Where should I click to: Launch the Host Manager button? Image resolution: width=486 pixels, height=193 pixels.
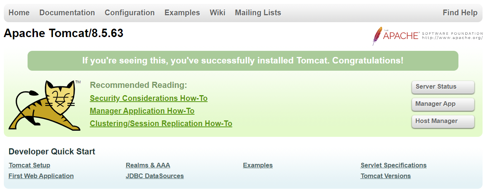tap(443, 122)
